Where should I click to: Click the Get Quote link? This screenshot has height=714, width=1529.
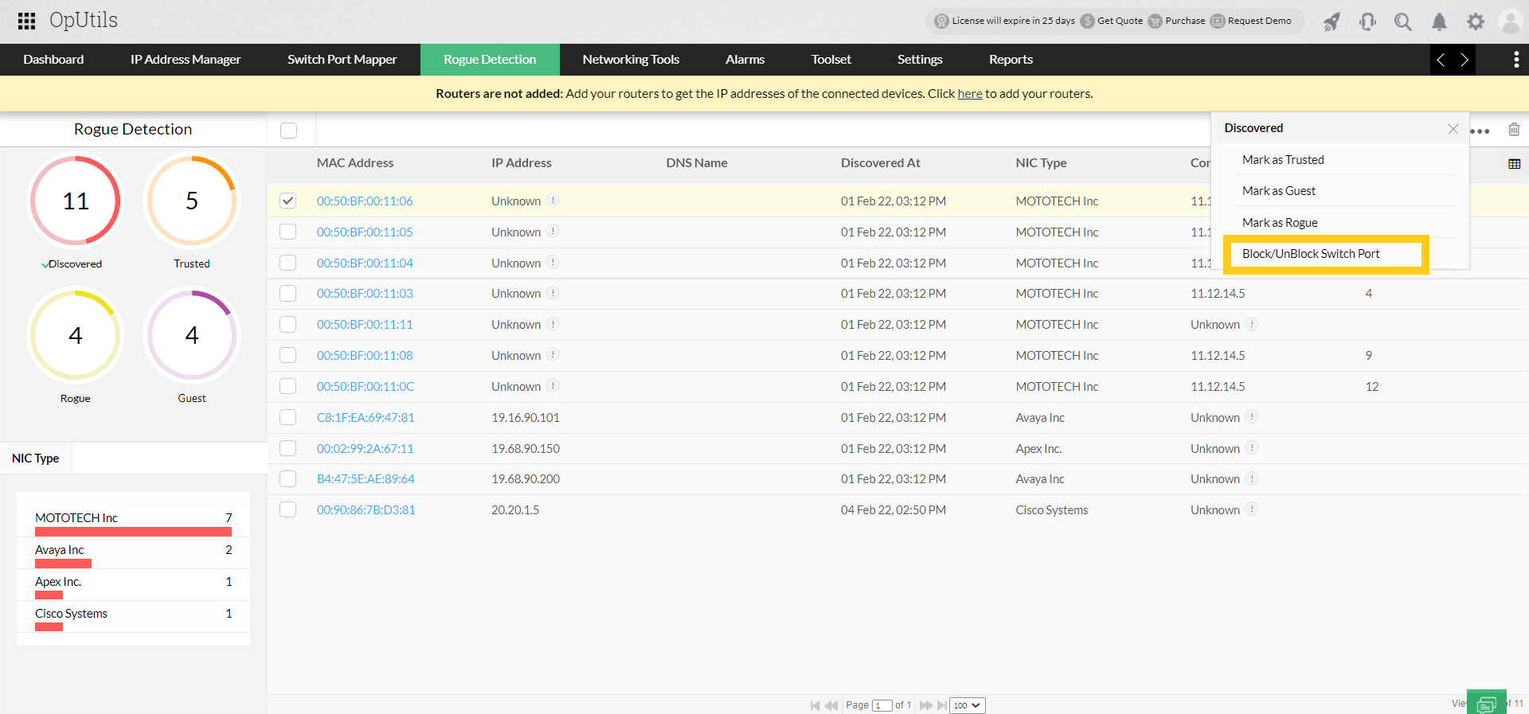1120,21
